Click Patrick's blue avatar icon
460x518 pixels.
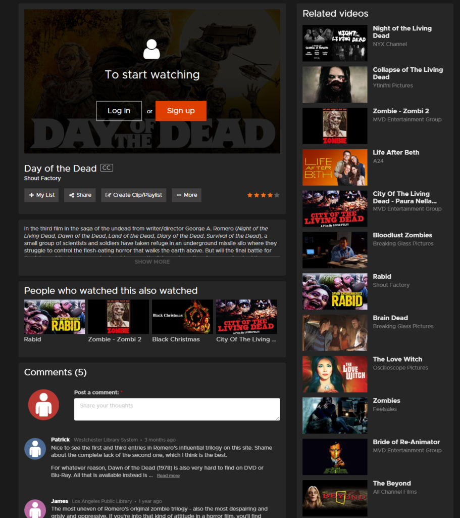[x=35, y=449]
